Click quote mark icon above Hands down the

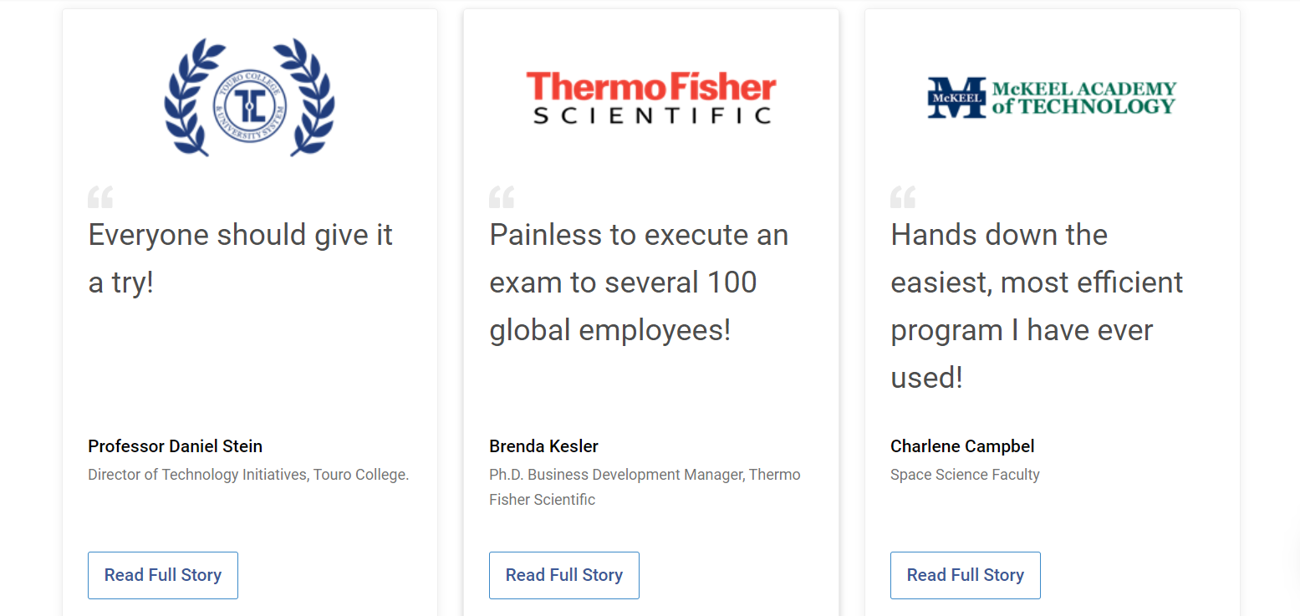[903, 198]
